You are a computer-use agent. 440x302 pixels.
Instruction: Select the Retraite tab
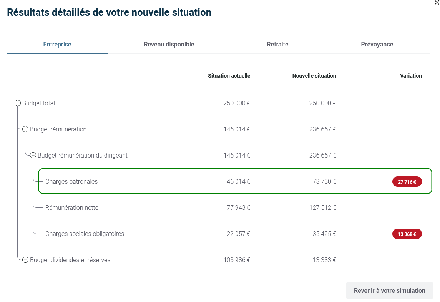point(277,44)
